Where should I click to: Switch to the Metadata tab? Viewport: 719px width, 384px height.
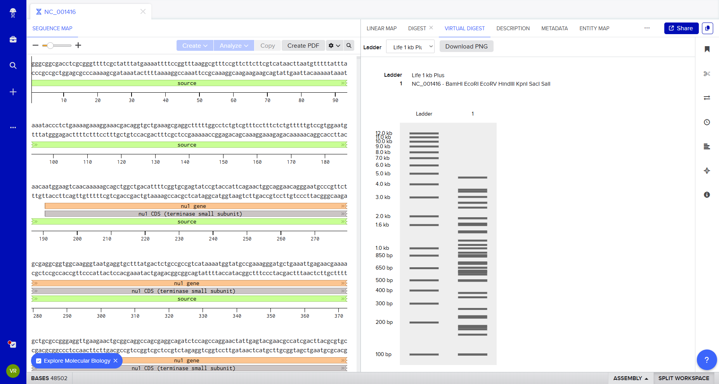(554, 28)
